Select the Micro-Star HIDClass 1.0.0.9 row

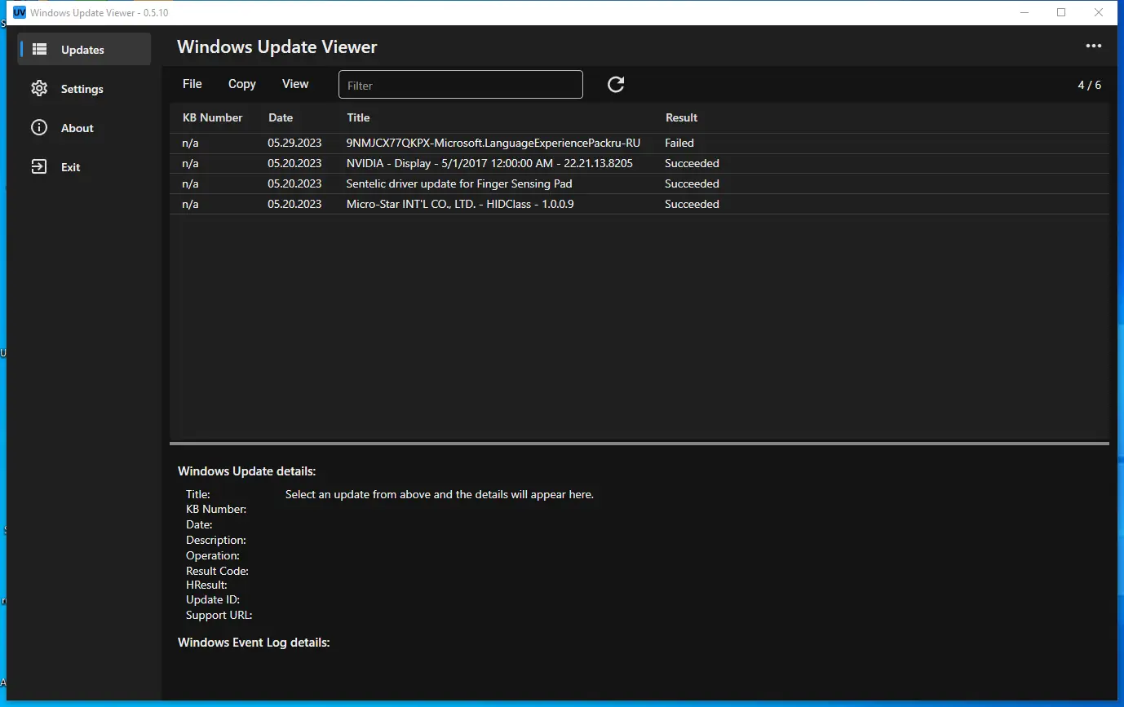coord(639,204)
